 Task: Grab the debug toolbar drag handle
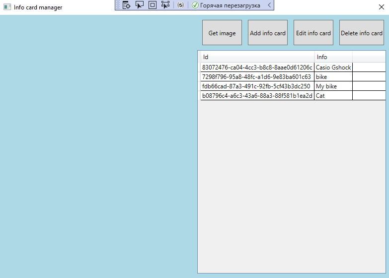coord(118,5)
